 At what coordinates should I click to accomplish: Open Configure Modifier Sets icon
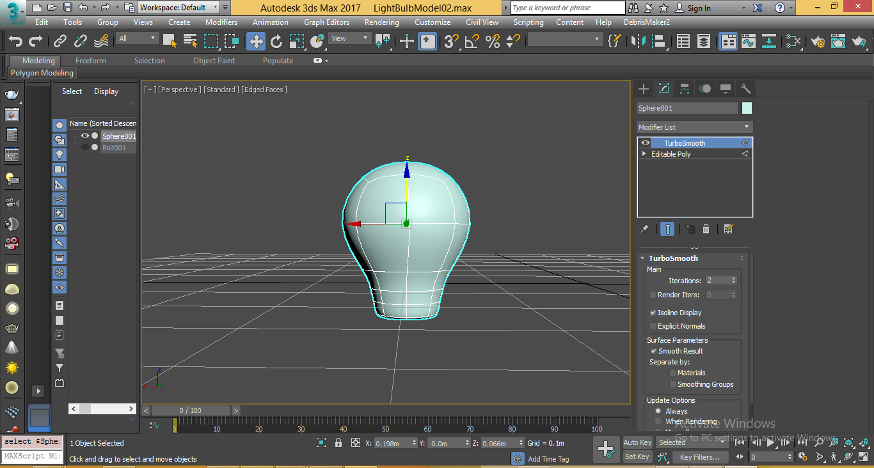click(728, 229)
